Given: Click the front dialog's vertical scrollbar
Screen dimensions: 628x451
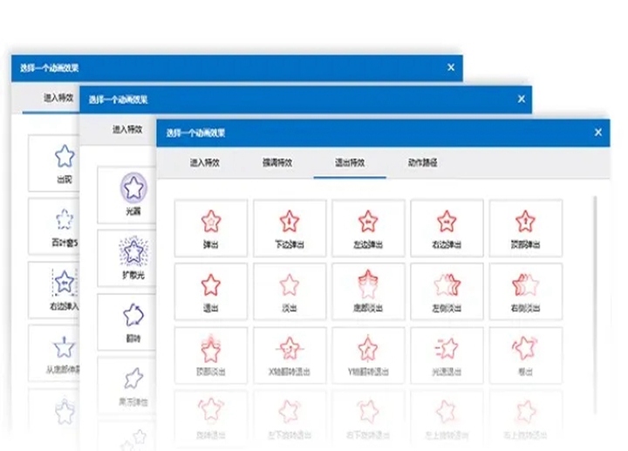Looking at the screenshot, I should tap(596, 304).
